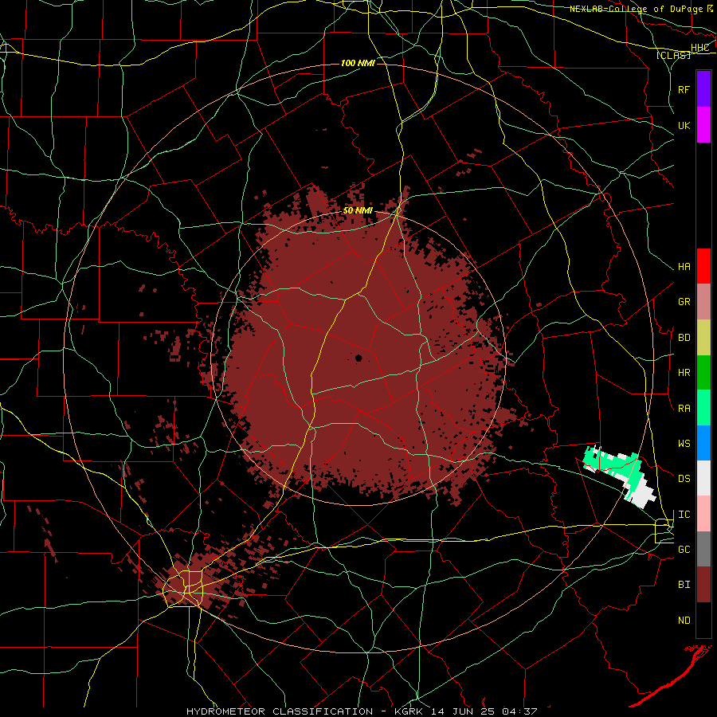Click the "BI" legend label

click(684, 585)
